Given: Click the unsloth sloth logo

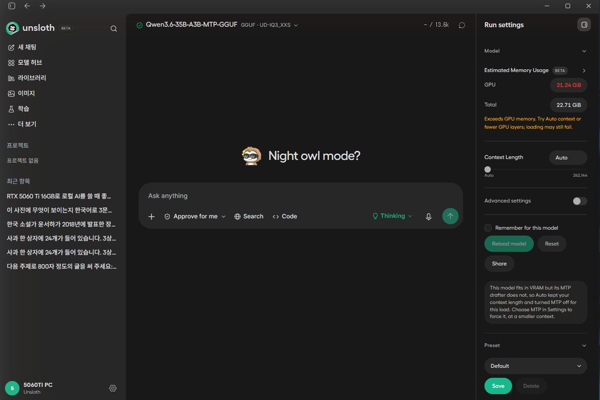Looking at the screenshot, I should pos(13,28).
